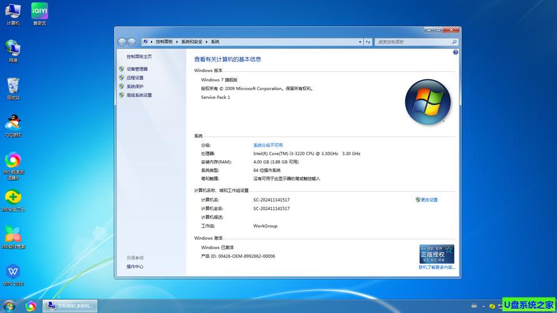The image size is (557, 313).
Task: Select 控制面板 in the breadcrumb
Action: coord(164,42)
